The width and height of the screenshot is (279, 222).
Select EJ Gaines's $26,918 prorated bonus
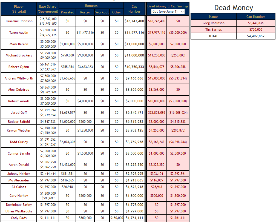point(67,187)
